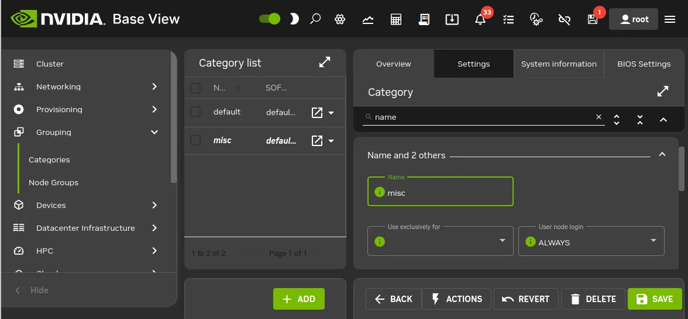Open the root user menu
The height and width of the screenshot is (319, 688).
tap(633, 19)
